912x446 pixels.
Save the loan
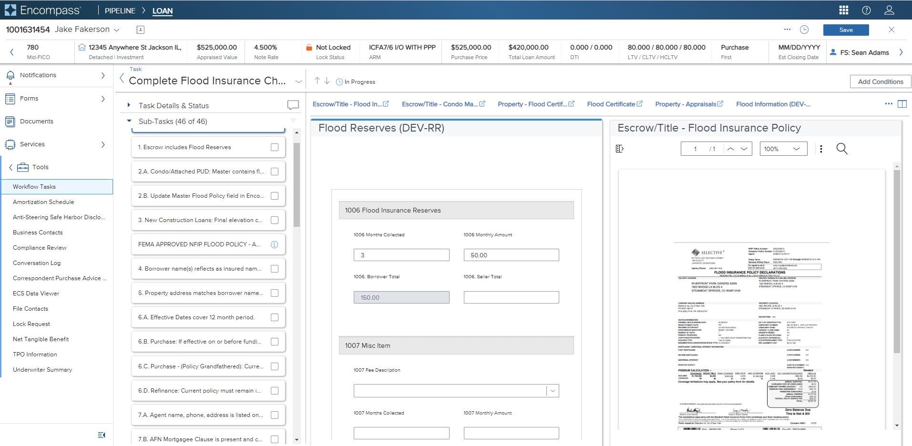(x=846, y=30)
